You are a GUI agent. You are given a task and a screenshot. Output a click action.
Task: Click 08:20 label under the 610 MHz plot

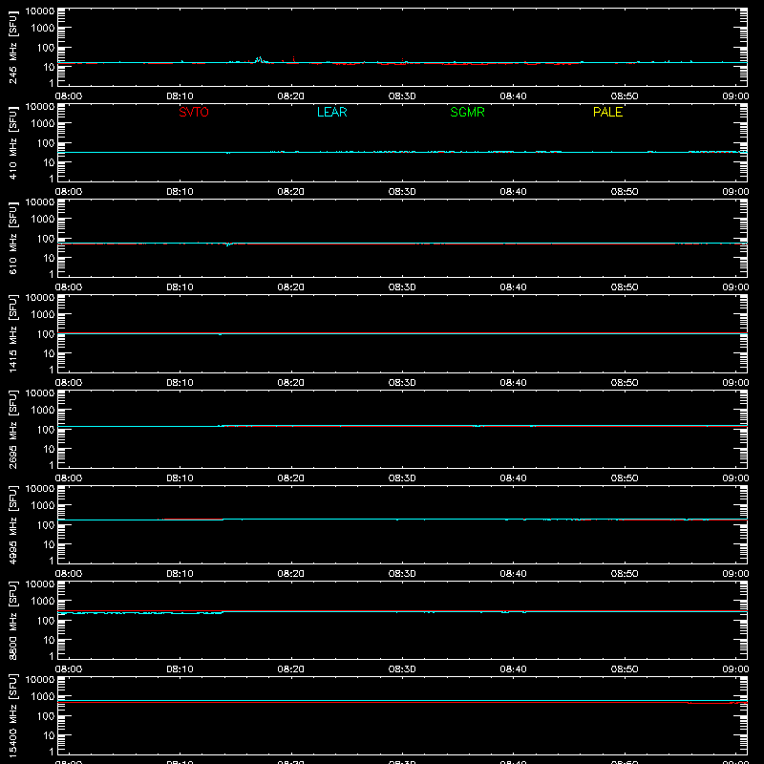(291, 287)
